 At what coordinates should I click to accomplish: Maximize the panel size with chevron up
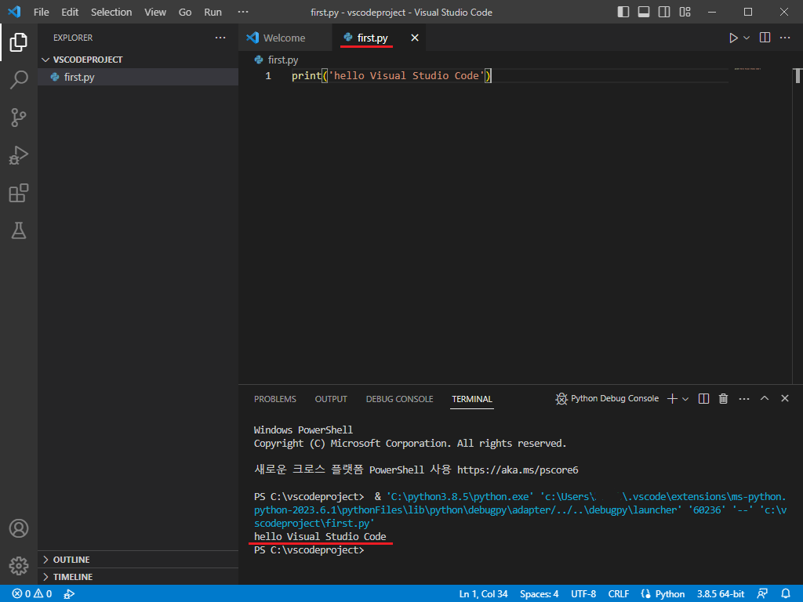click(x=764, y=398)
